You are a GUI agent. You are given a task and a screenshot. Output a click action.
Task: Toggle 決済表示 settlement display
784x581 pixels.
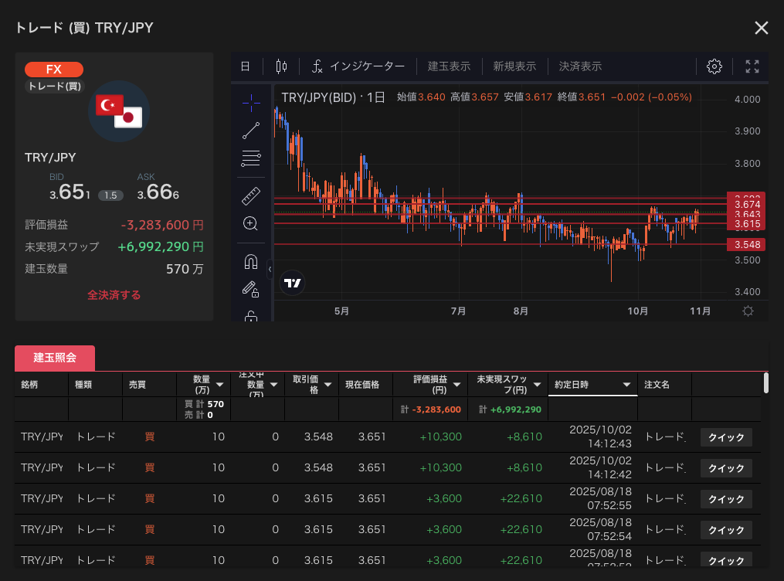click(580, 66)
